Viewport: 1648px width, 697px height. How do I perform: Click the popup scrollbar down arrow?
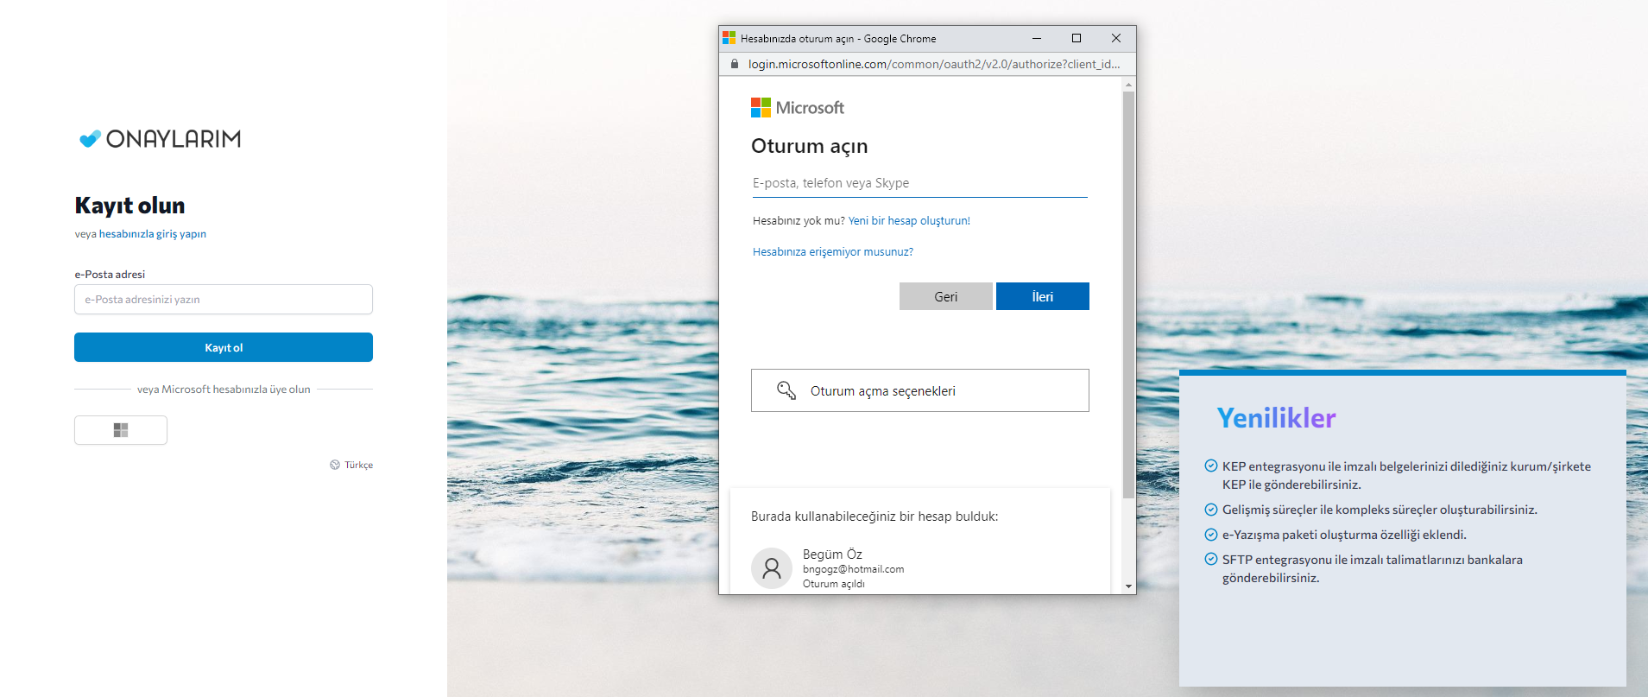[1128, 586]
